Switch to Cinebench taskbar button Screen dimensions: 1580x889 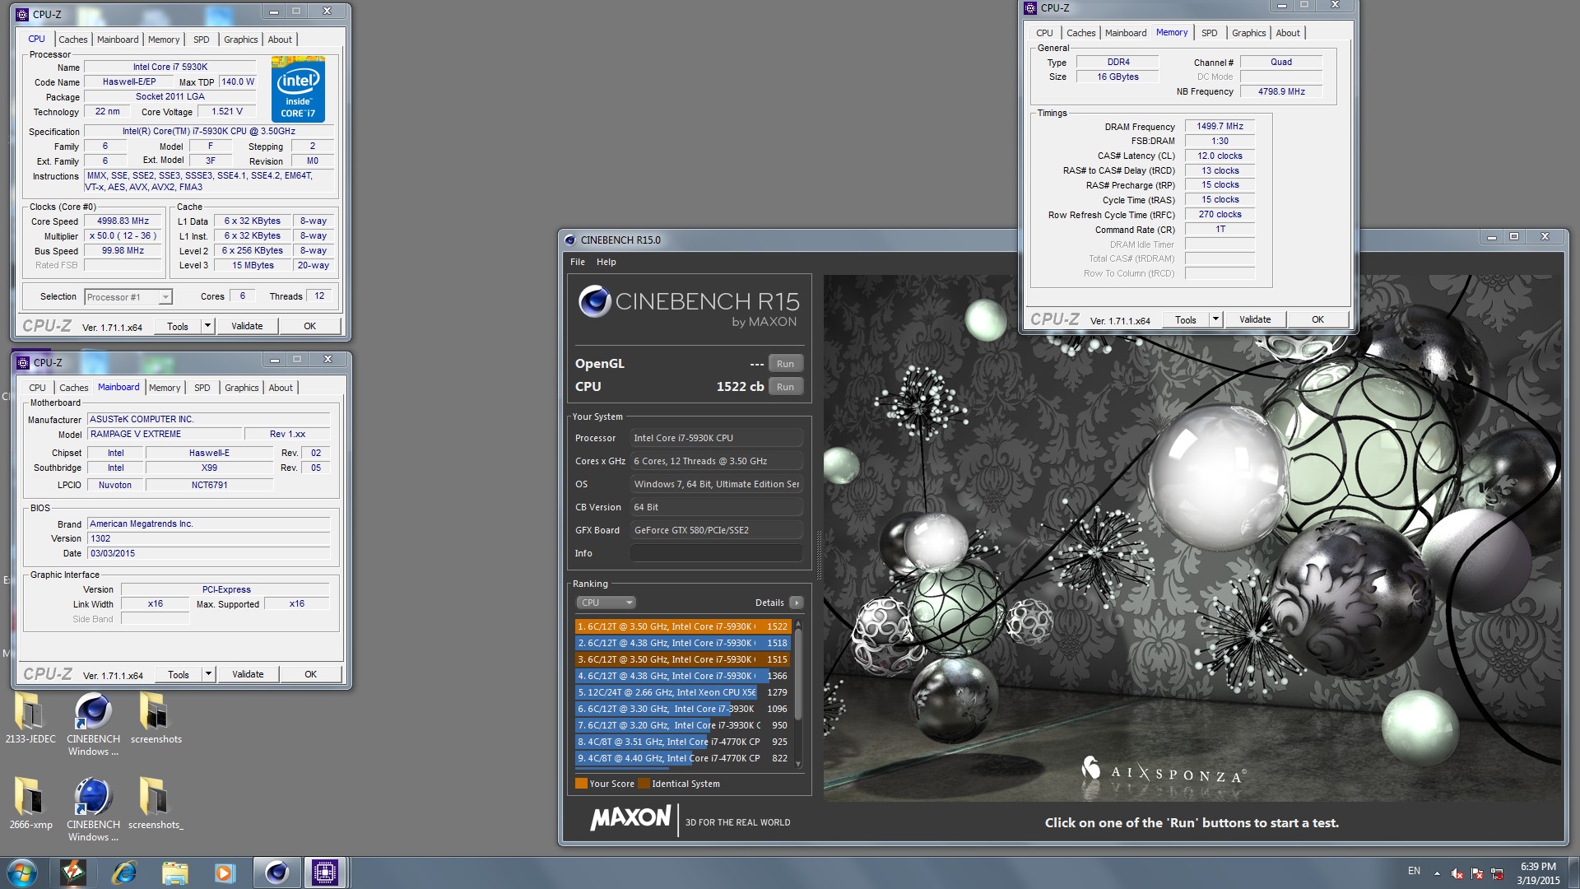pyautogui.click(x=276, y=873)
